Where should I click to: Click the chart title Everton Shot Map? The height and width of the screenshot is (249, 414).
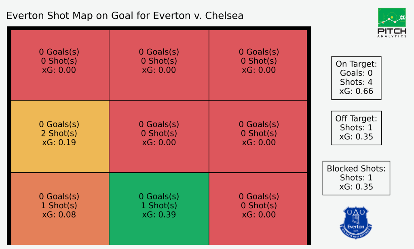click(125, 16)
